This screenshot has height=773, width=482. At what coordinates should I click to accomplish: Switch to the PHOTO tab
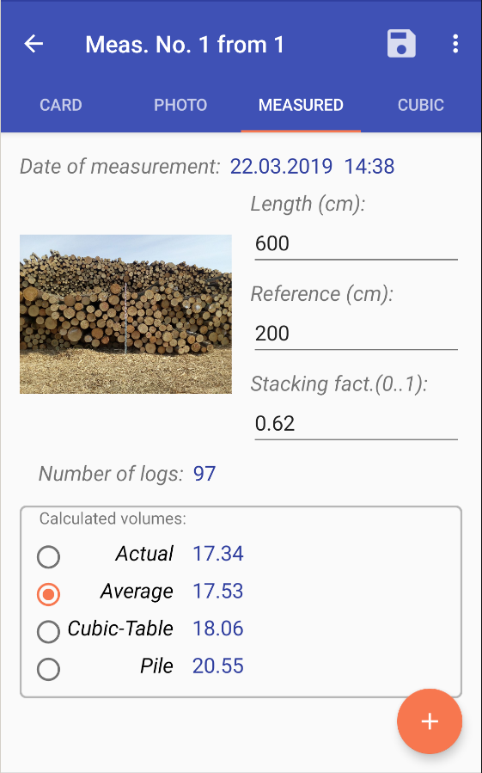coord(180,105)
